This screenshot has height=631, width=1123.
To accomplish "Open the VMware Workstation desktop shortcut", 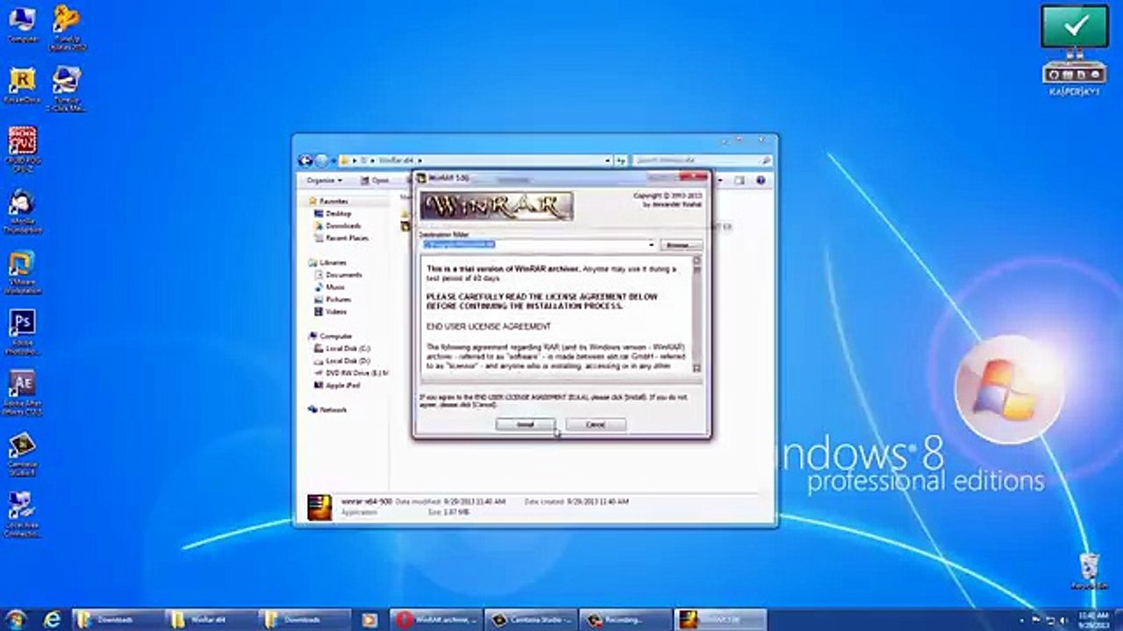I will coord(22,273).
